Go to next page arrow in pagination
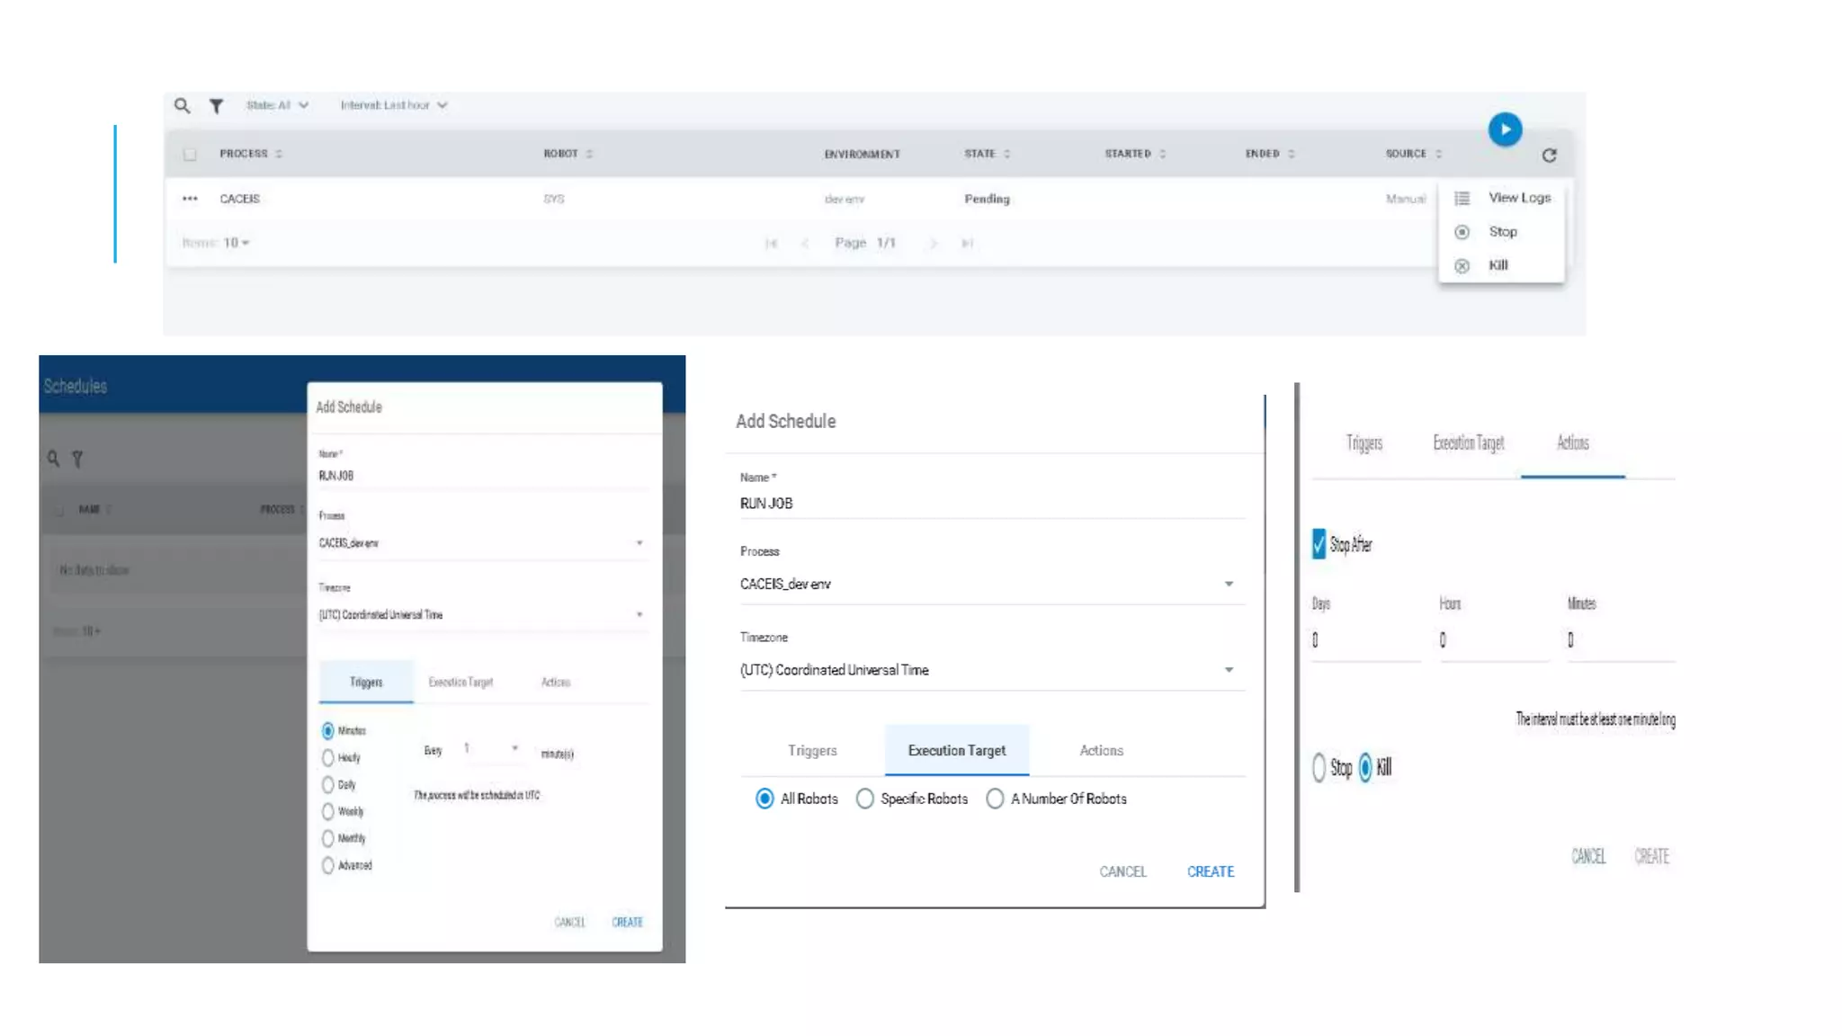This screenshot has width=1842, height=1036. click(934, 244)
